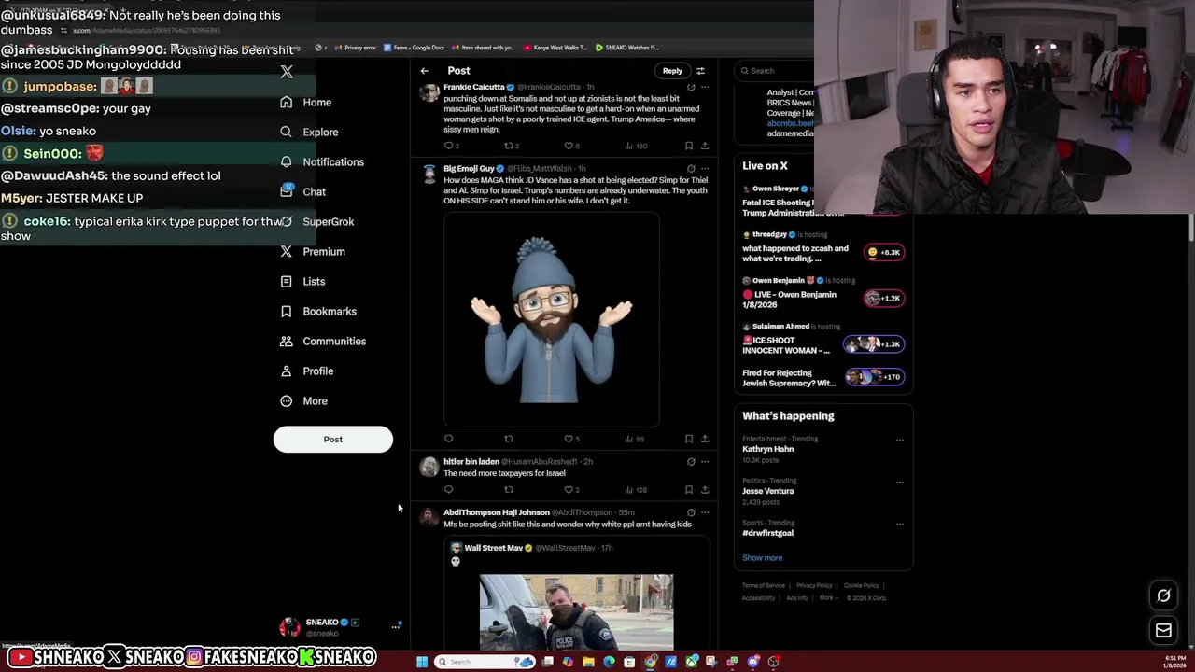Click the X logo in the sidebar
The image size is (1195, 672).
[287, 72]
